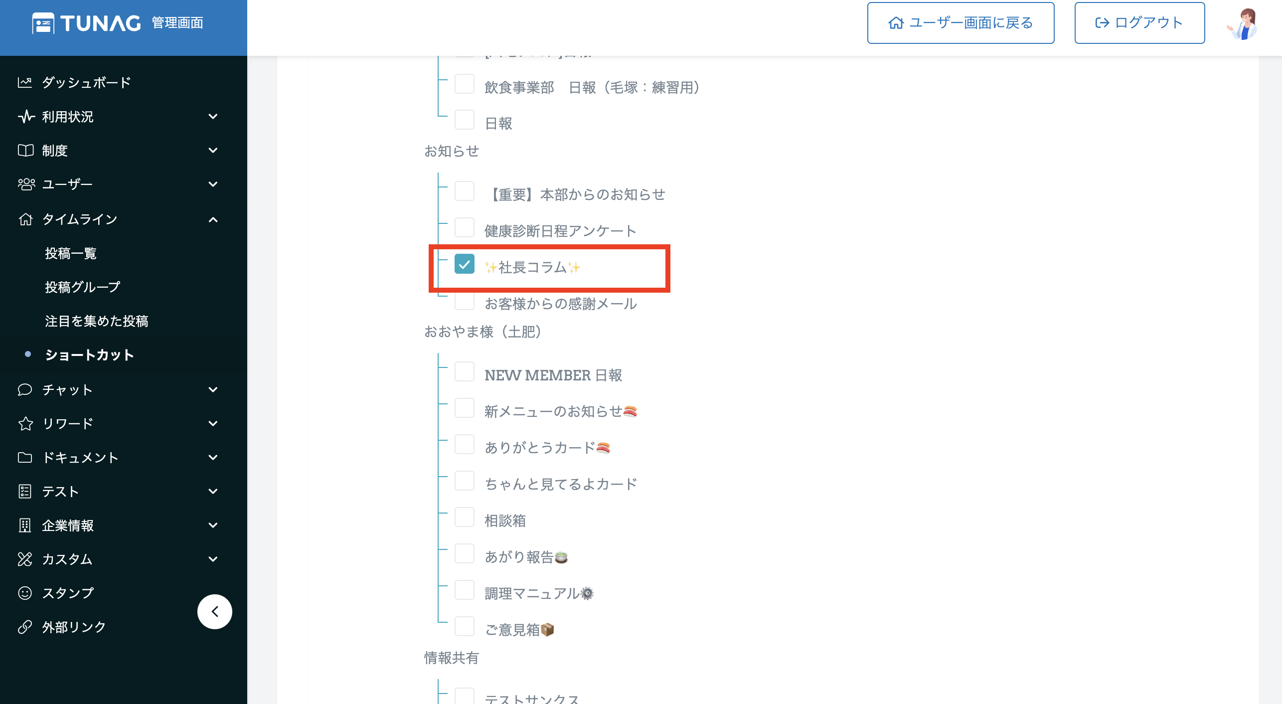This screenshot has height=704, width=1282.
Task: Click the カスタム tools icon
Action: pos(25,559)
